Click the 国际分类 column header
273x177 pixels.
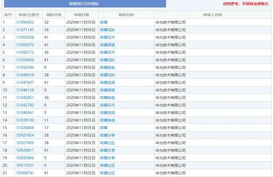pos(53,15)
